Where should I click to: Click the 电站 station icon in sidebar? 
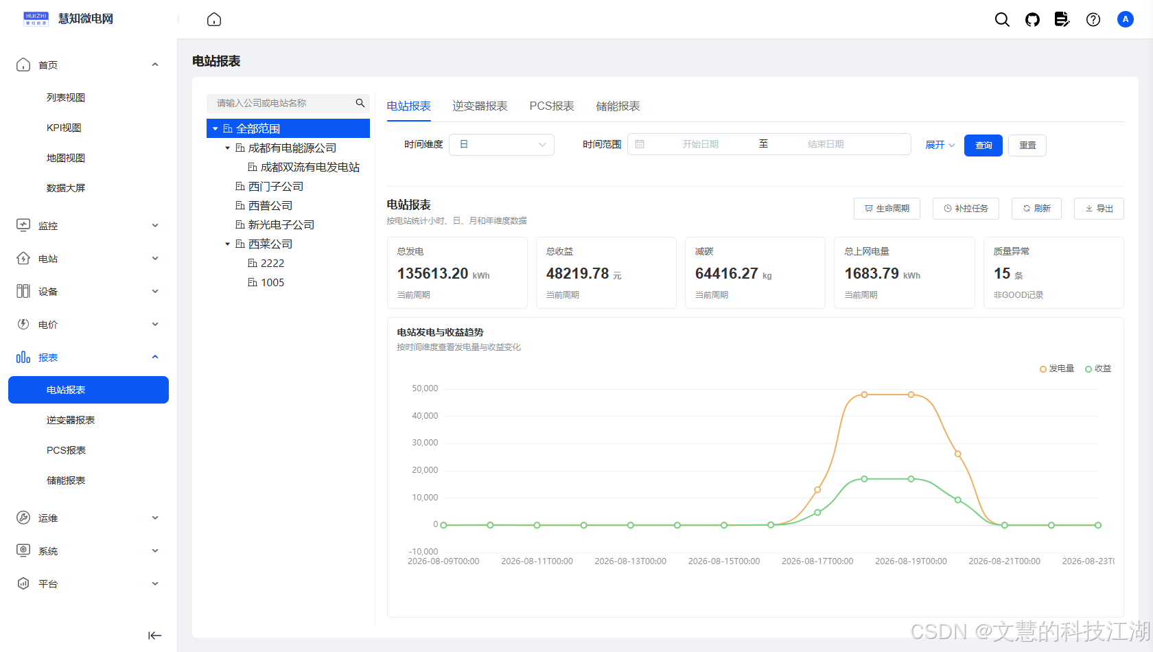(23, 258)
